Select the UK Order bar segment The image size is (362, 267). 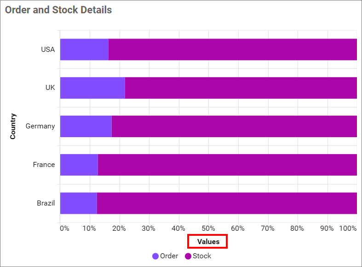(x=92, y=88)
